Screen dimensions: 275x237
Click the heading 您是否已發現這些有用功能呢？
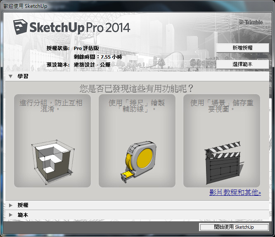pyautogui.click(x=136, y=88)
